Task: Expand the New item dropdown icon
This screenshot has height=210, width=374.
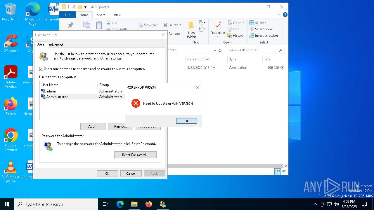Action: point(202,23)
